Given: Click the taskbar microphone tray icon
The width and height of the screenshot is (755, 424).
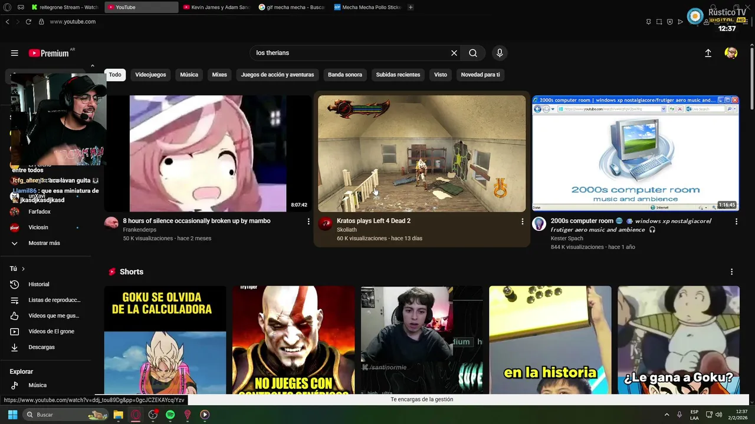Looking at the screenshot, I should click(679, 415).
